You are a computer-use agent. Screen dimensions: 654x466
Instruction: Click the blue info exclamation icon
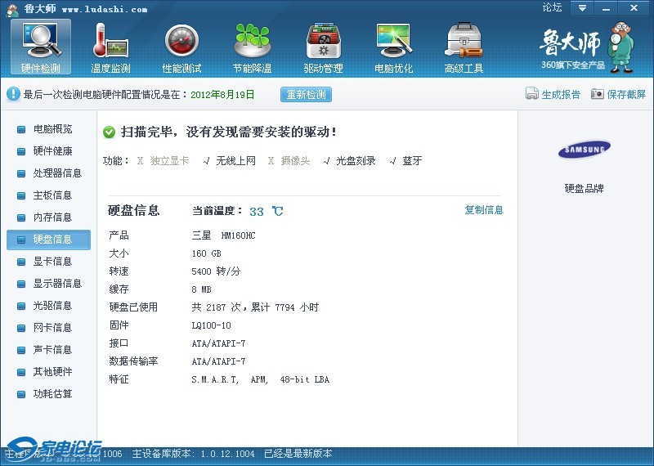point(13,94)
